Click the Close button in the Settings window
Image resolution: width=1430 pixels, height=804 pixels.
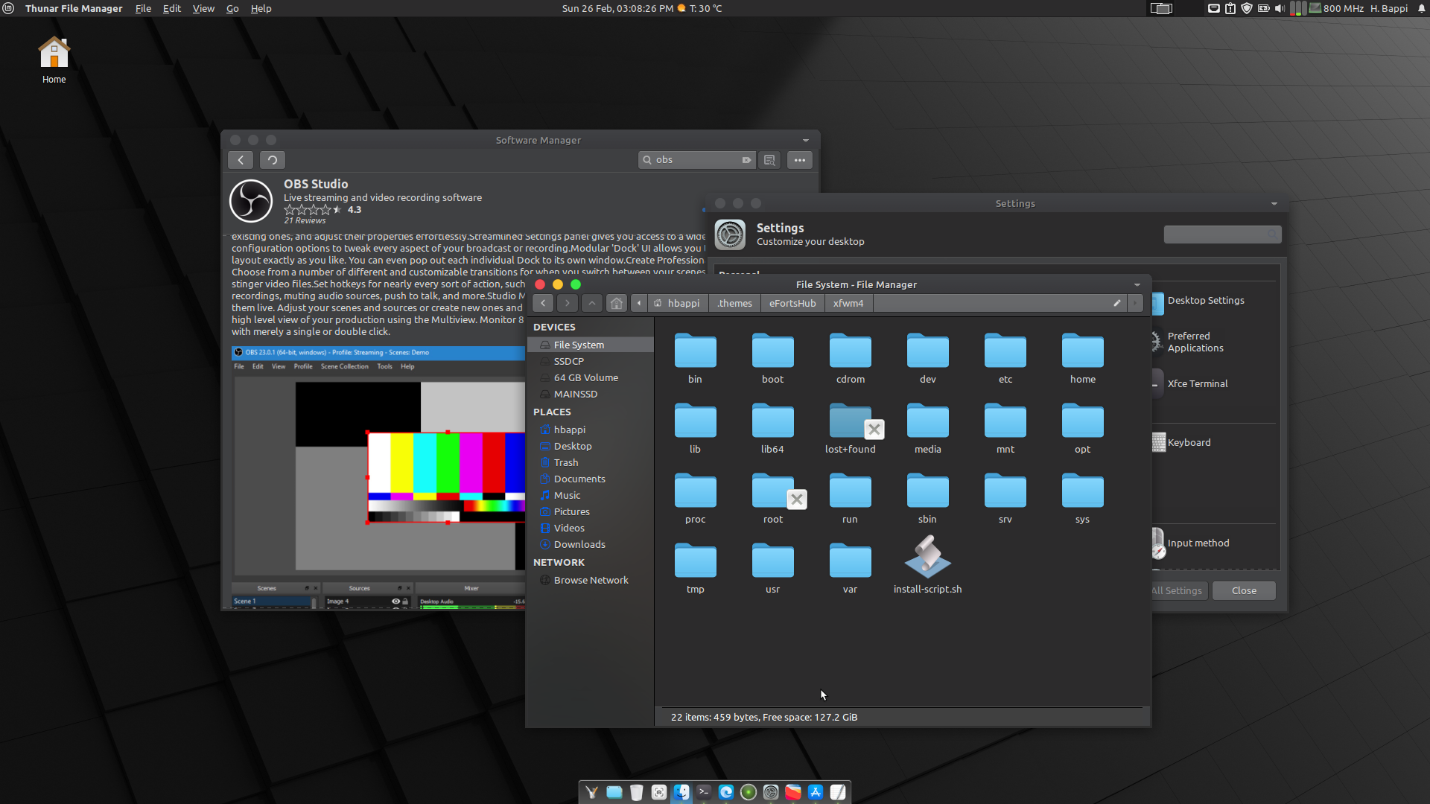(x=1244, y=590)
